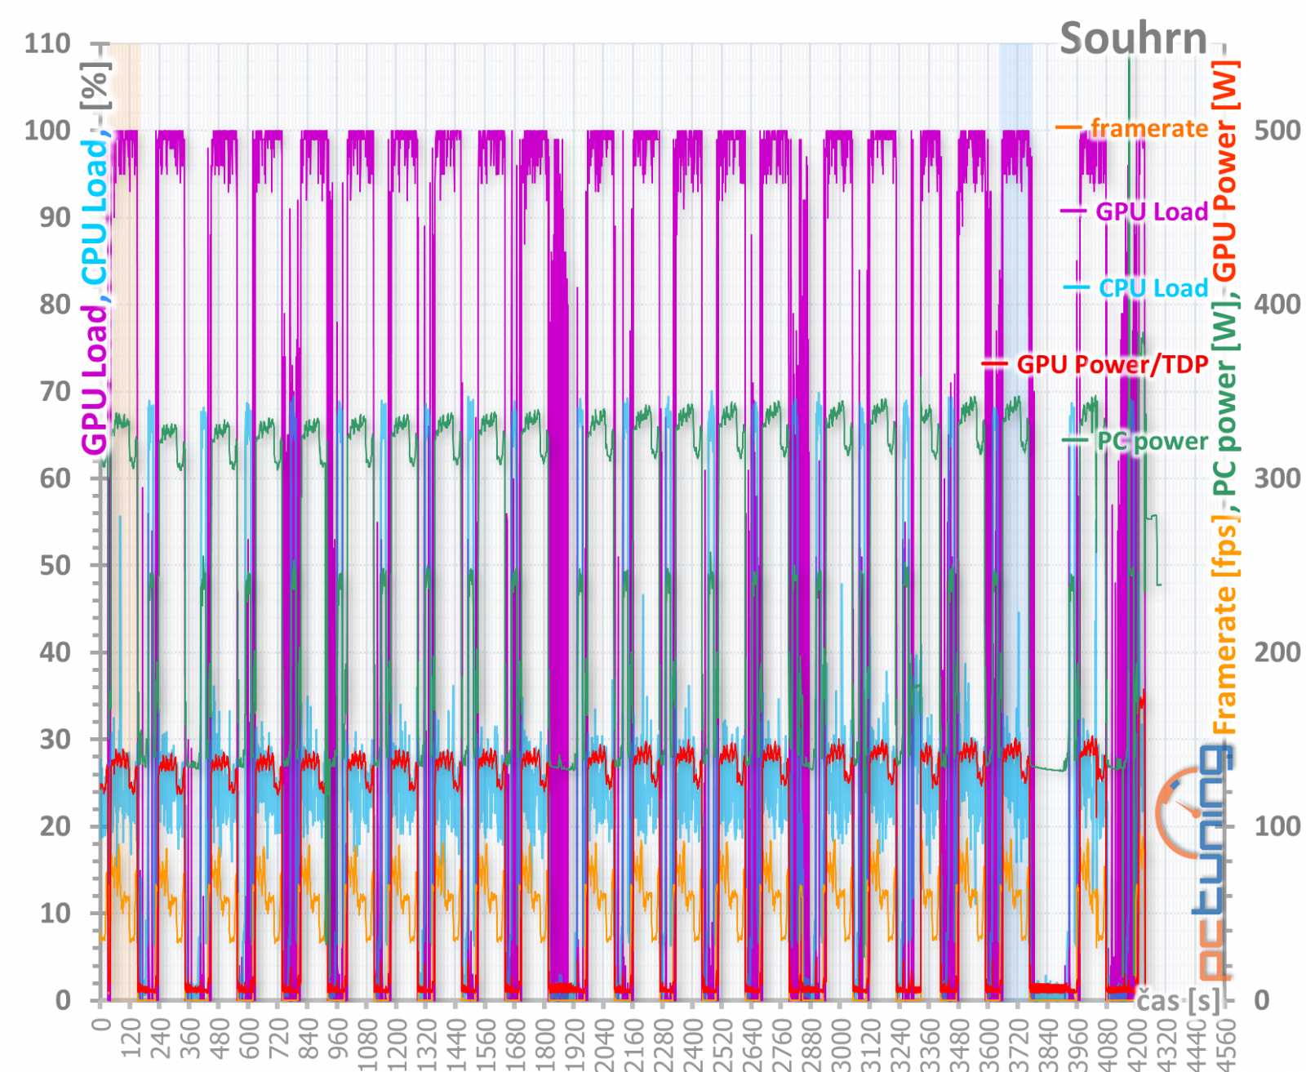Click right axis value "300"

tap(1277, 478)
